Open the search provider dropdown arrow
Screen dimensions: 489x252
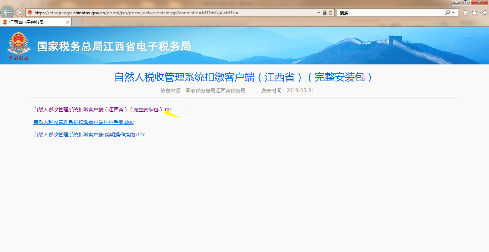tap(453, 12)
